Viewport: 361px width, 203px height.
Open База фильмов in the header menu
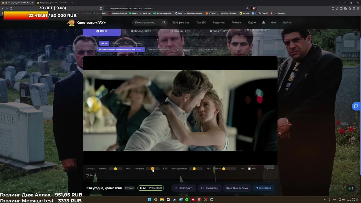pos(181,23)
